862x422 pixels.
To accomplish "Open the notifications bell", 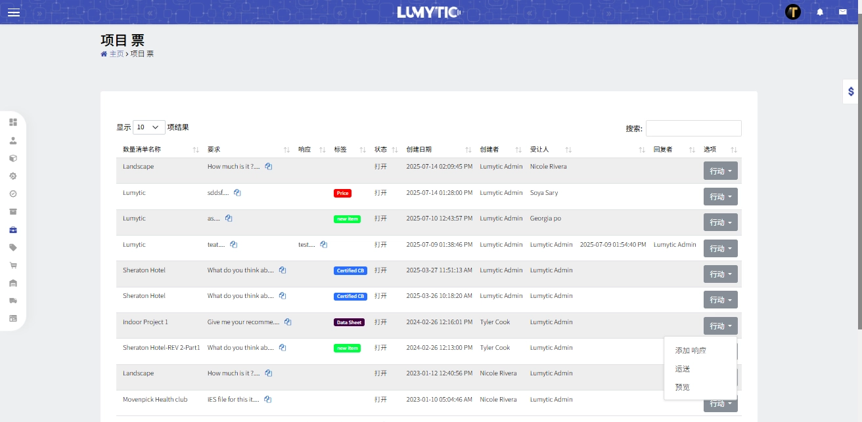I will point(820,12).
